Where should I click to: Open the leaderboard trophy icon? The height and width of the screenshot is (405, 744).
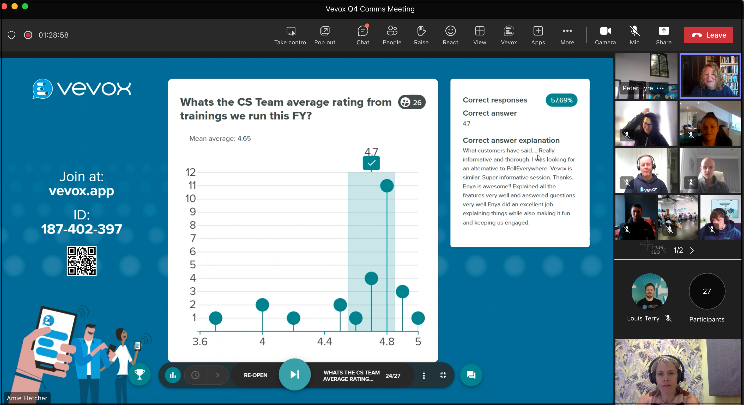click(140, 375)
